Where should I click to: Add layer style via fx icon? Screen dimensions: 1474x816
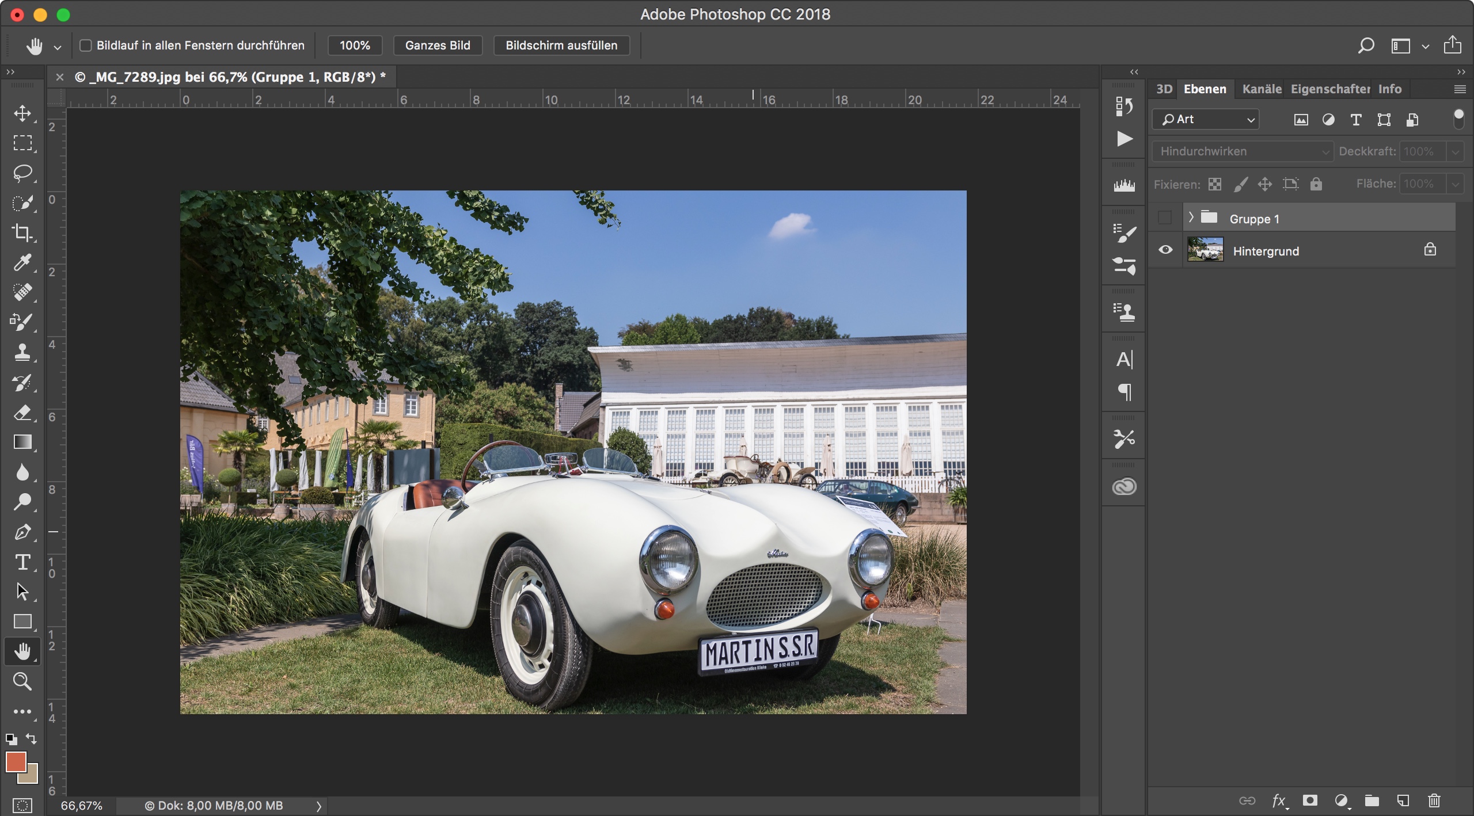pyautogui.click(x=1278, y=800)
